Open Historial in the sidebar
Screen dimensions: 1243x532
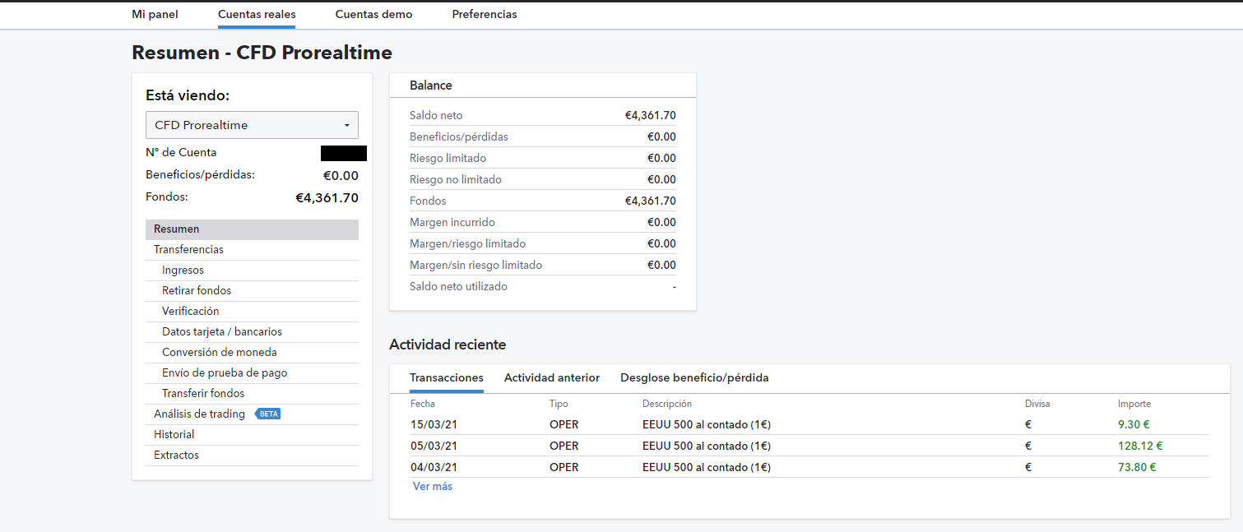click(174, 435)
